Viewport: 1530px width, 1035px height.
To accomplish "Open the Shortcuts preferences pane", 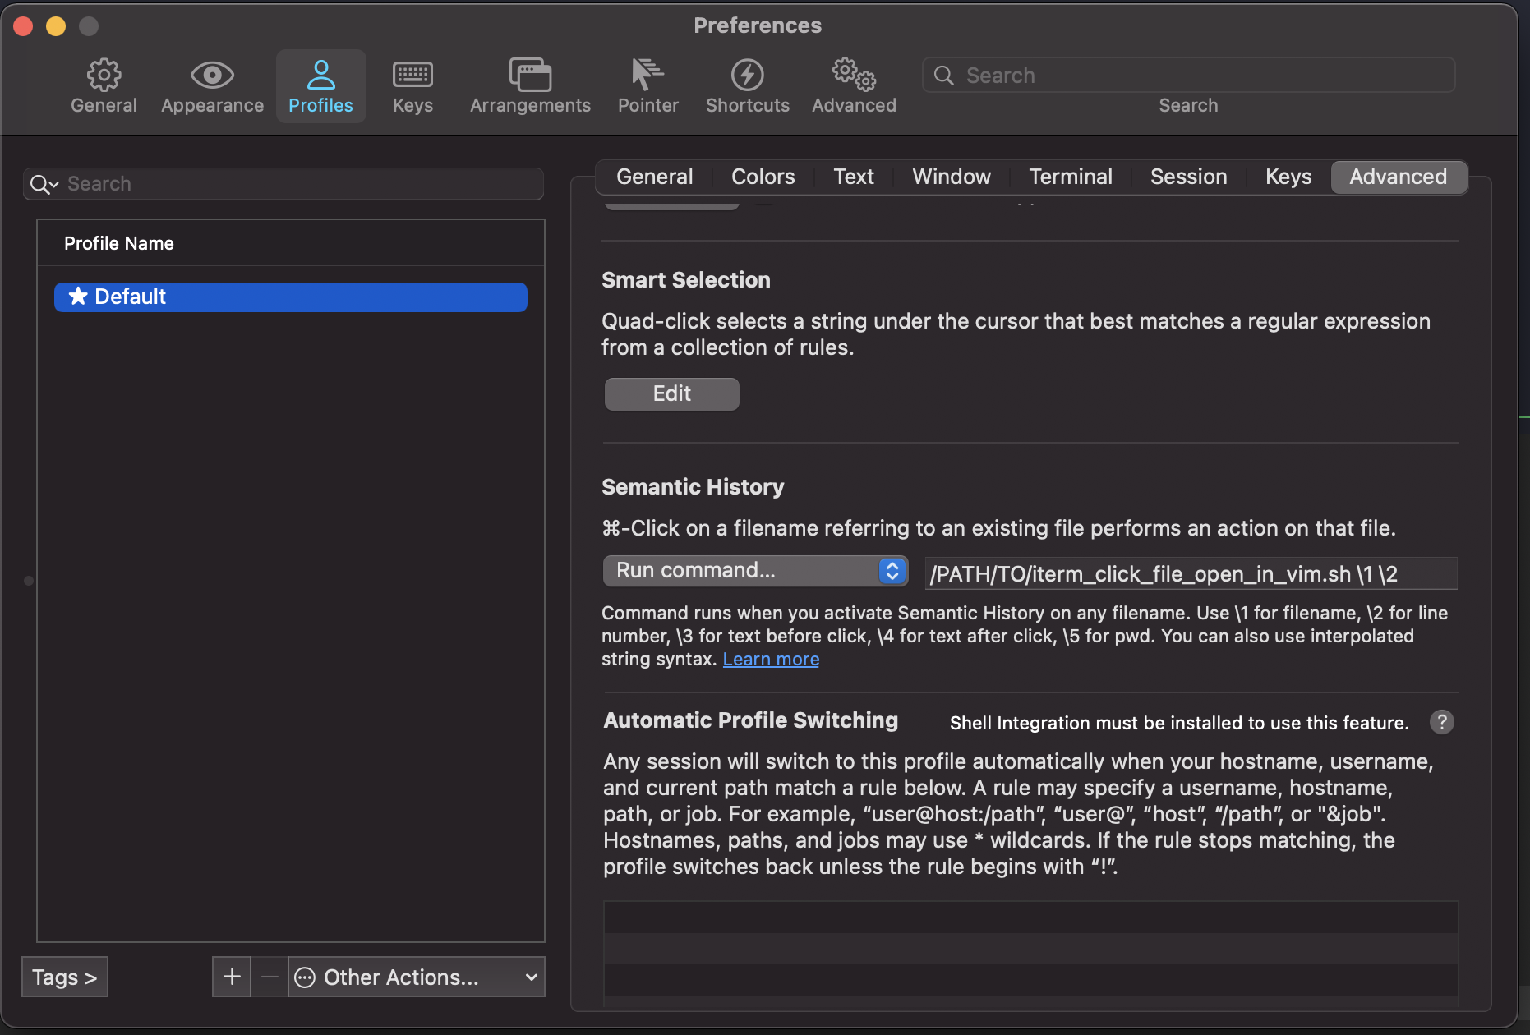I will [x=747, y=86].
